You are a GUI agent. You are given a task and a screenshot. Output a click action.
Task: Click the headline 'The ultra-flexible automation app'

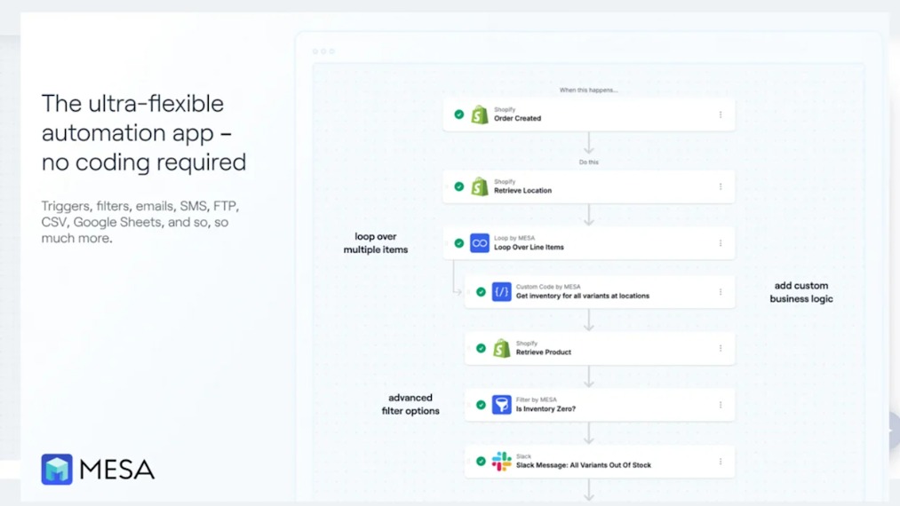pyautogui.click(x=144, y=132)
